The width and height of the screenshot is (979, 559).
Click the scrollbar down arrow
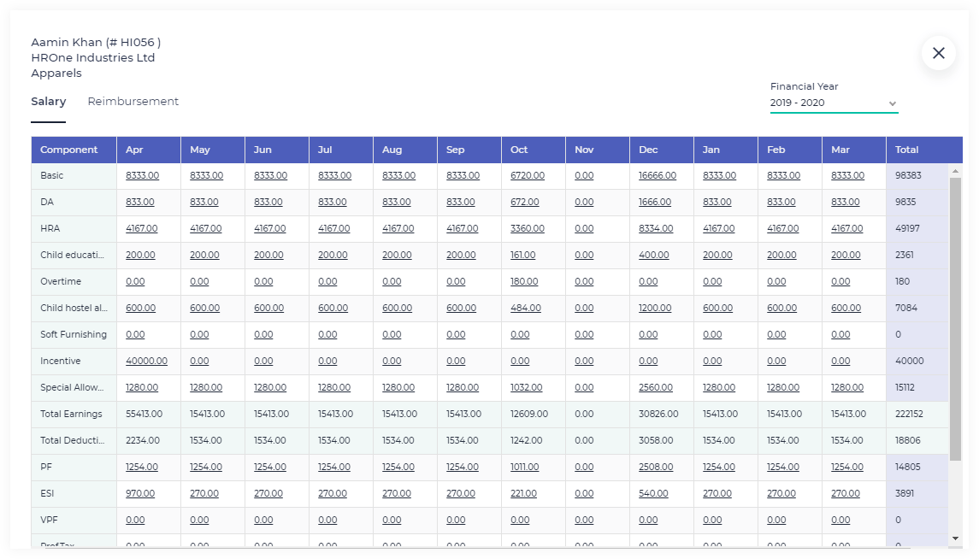(x=955, y=538)
